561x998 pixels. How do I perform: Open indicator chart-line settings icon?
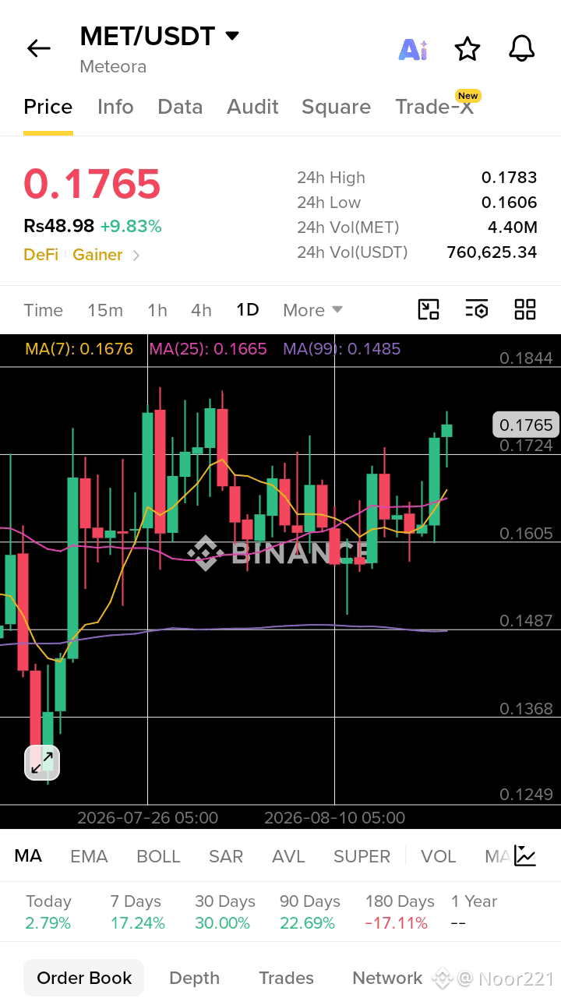coord(525,856)
